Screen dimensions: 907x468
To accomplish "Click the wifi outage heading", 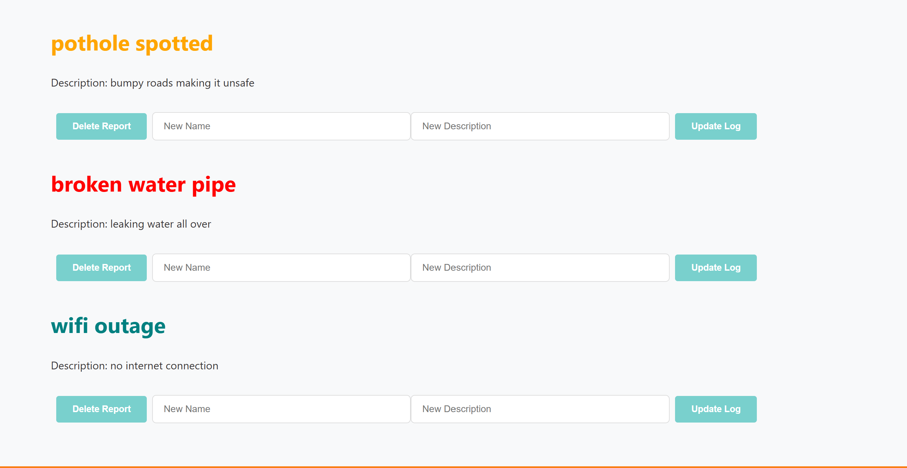I will (x=108, y=326).
